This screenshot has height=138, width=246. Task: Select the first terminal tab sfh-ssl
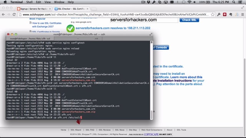(x=30, y=38)
